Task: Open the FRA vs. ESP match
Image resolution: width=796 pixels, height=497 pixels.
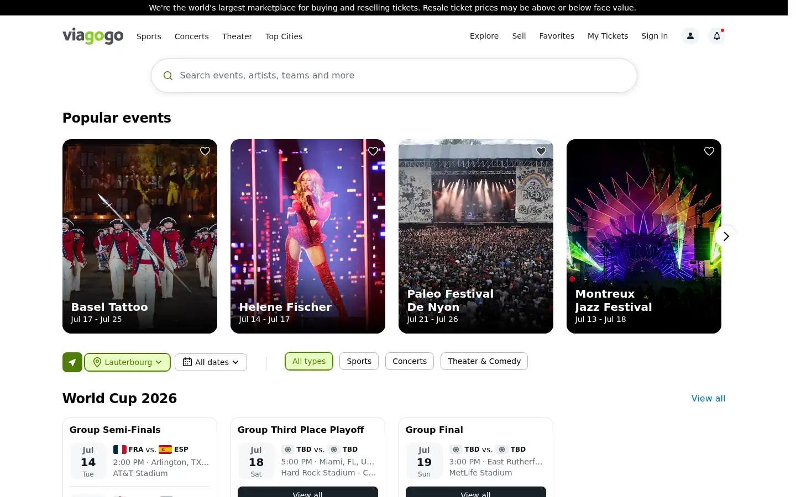Action: coord(140,461)
